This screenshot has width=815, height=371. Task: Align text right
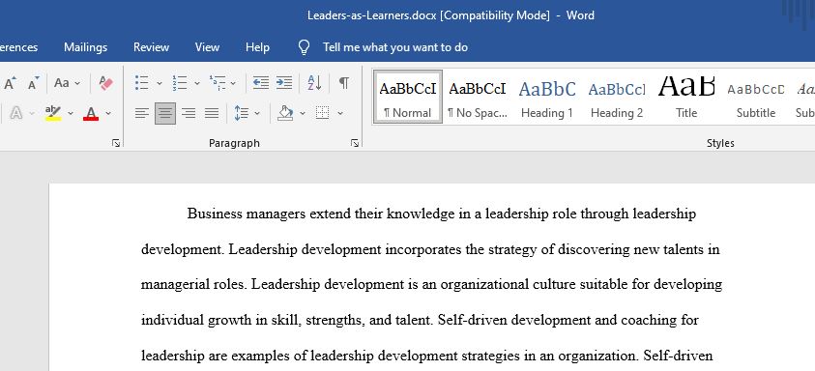[x=189, y=113]
